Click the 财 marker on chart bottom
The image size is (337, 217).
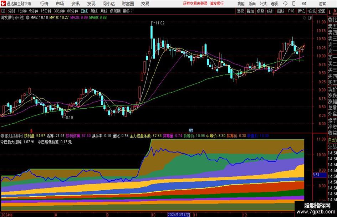[x=191, y=130]
